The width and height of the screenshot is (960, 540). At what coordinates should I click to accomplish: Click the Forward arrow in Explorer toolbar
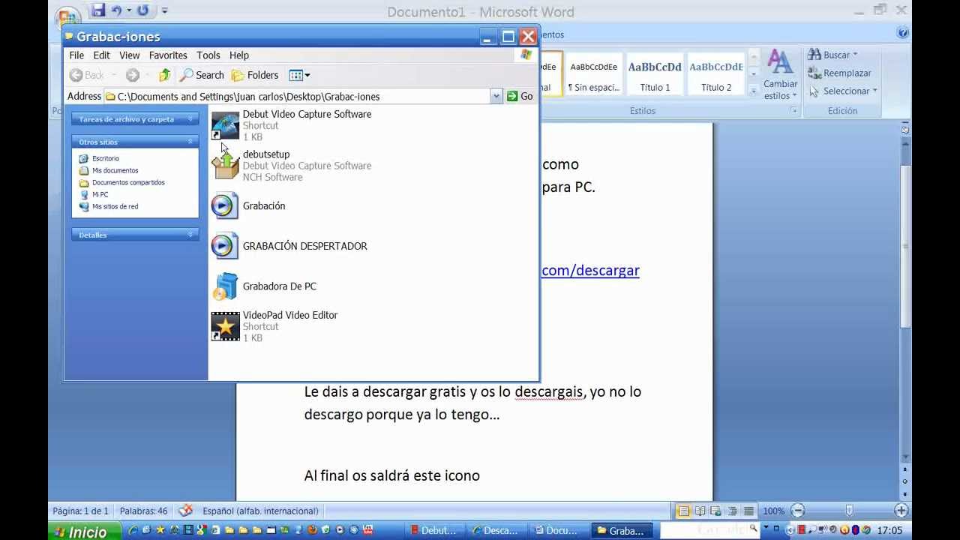133,75
